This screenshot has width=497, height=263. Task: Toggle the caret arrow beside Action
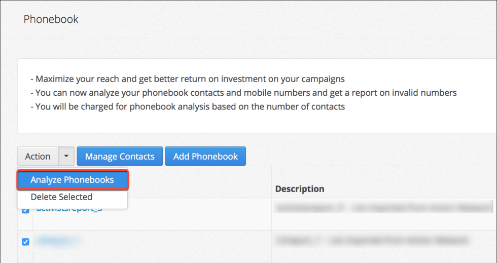pos(66,156)
